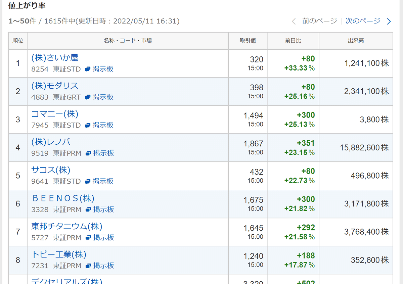Click stock code 3328
Viewport: 403px width, 284px height.
[x=40, y=209]
